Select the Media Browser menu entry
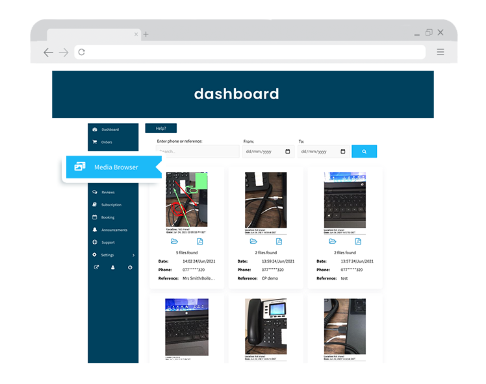The height and width of the screenshot is (384, 486). 114,167
